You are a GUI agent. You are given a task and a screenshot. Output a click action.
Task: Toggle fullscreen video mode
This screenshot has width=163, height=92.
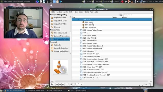point(68,84)
